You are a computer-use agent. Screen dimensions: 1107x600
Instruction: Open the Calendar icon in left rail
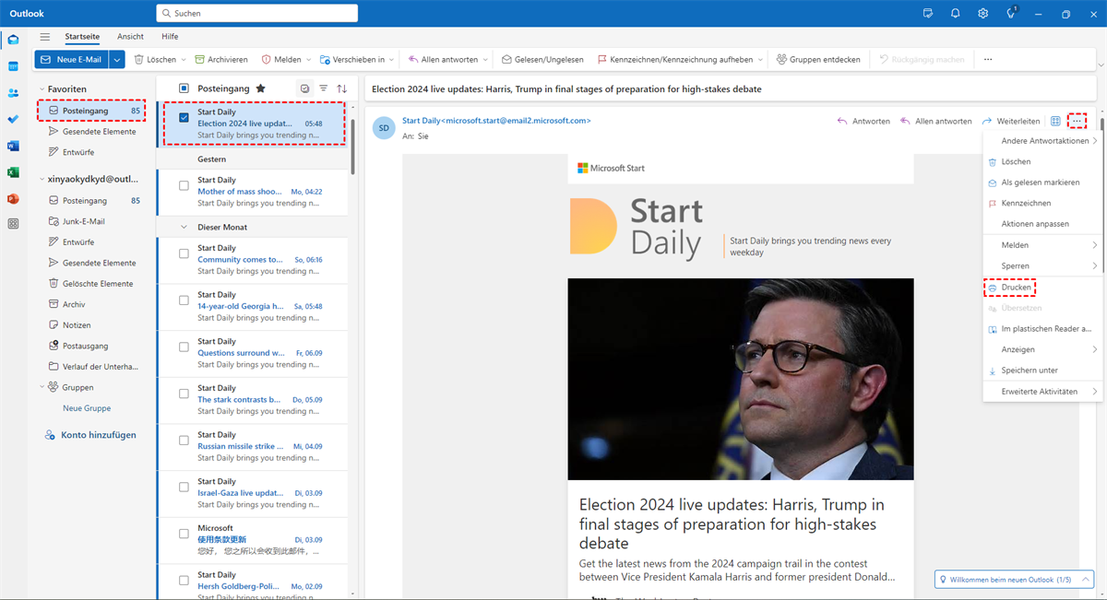pos(13,66)
